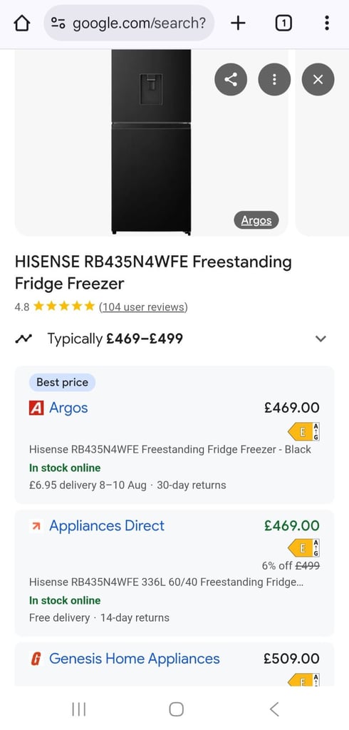This screenshot has width=349, height=730.
Task: Open the Argos image source label
Action: pyautogui.click(x=256, y=220)
